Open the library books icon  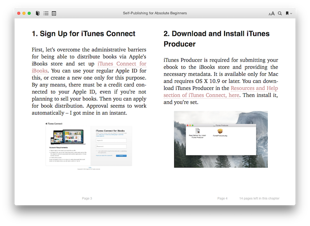[38, 13]
